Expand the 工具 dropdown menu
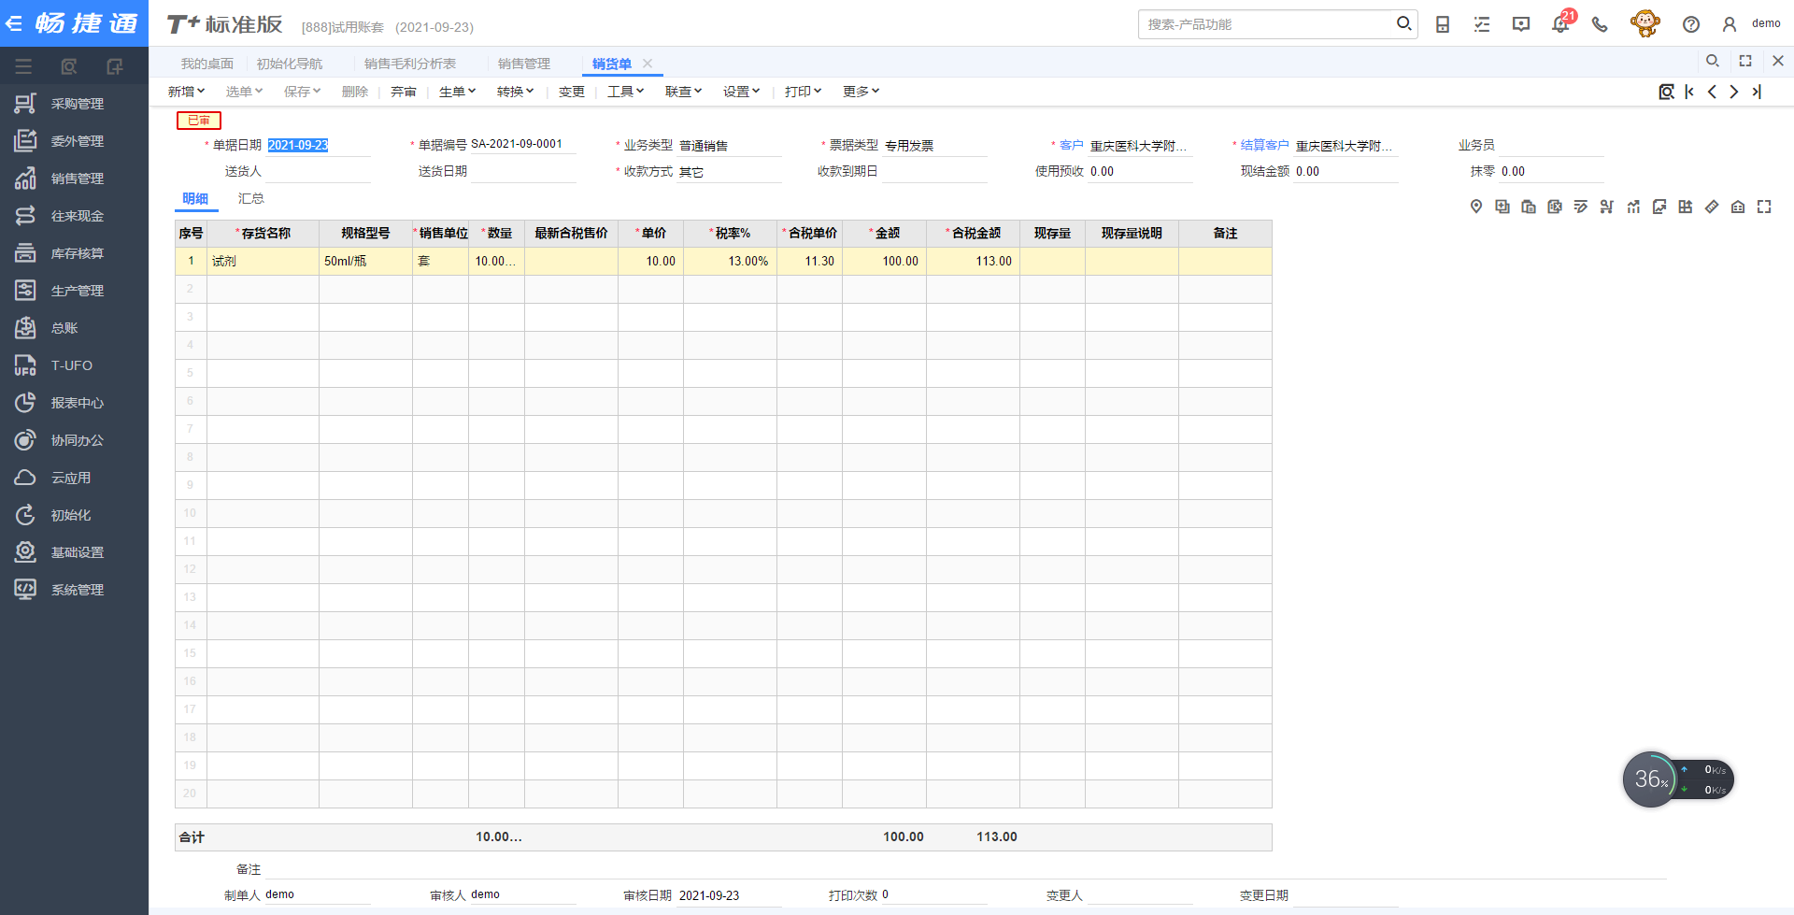The width and height of the screenshot is (1794, 915). click(x=625, y=92)
